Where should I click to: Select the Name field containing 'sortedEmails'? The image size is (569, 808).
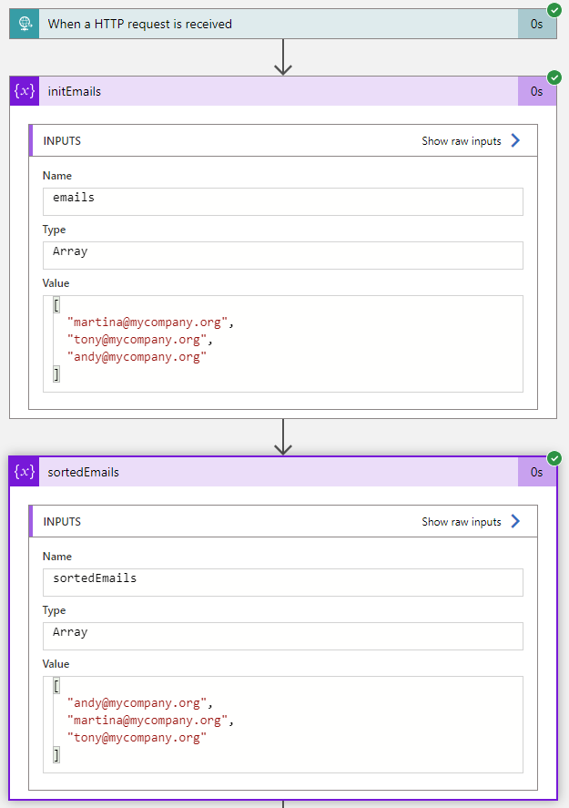click(282, 582)
